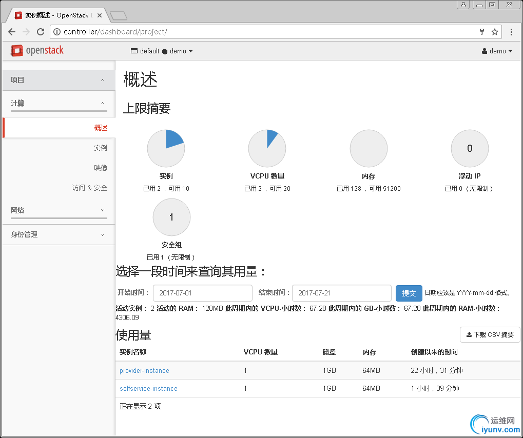
Task: Click the instances usage pie chart
Action: [x=166, y=149]
